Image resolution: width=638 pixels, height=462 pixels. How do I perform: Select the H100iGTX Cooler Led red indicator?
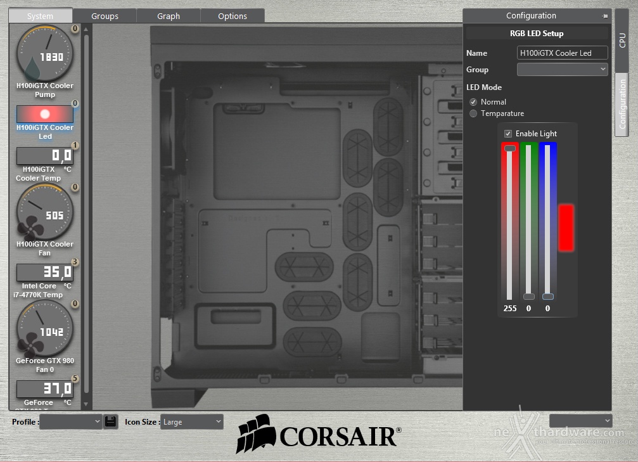pyautogui.click(x=45, y=114)
